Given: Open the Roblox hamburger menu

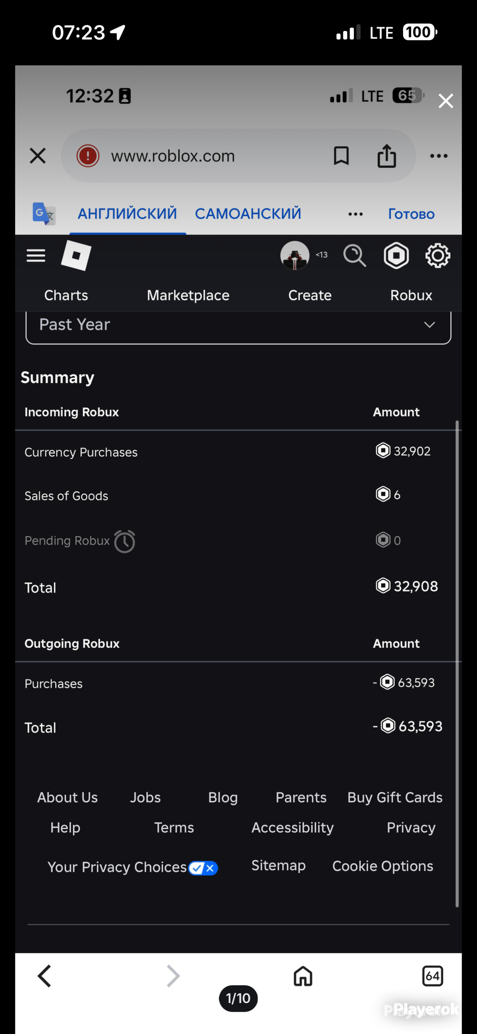Looking at the screenshot, I should coord(36,256).
